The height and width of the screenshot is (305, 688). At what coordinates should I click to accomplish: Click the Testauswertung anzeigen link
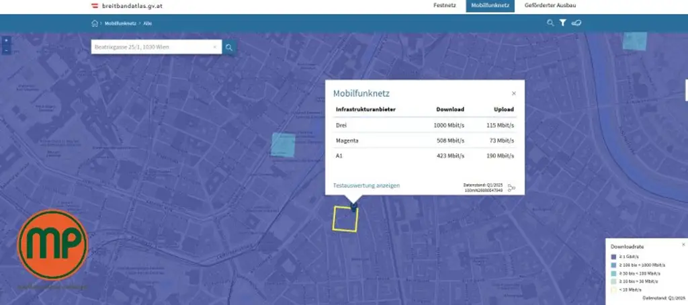(367, 185)
